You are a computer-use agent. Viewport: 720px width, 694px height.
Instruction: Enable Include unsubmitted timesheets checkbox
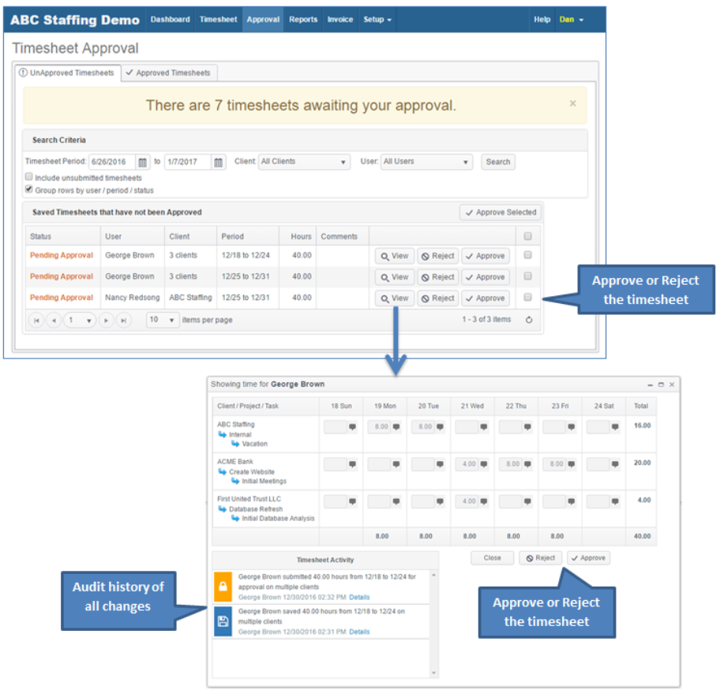(29, 177)
